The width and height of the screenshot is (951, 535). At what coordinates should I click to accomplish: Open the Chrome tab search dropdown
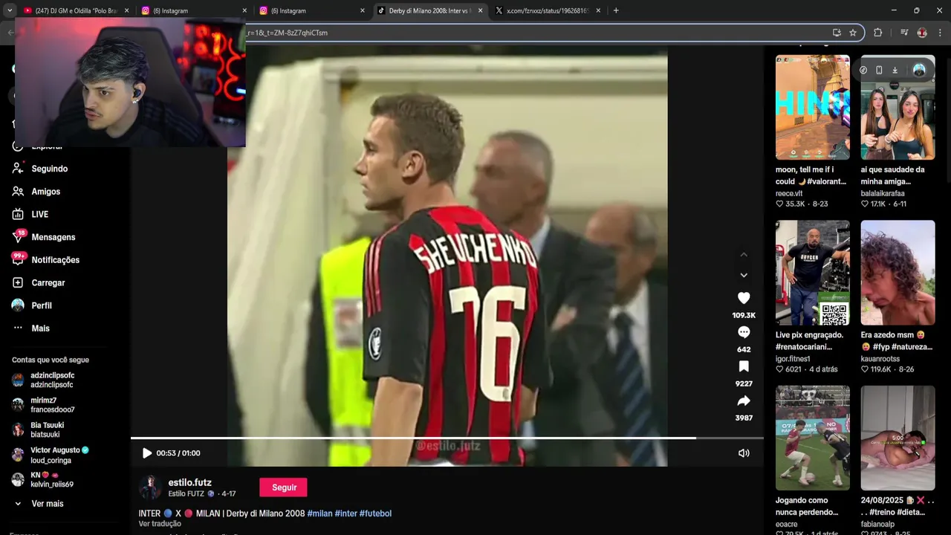tap(9, 10)
